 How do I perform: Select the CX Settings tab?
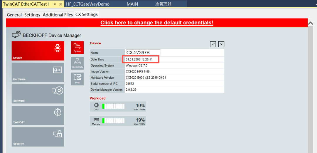(x=87, y=15)
